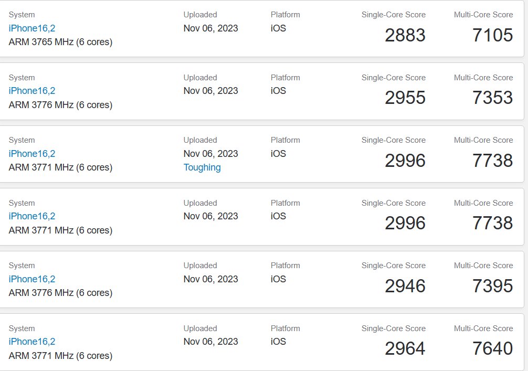Click the multi-core score 7353
The height and width of the screenshot is (371, 528).
pyautogui.click(x=492, y=98)
